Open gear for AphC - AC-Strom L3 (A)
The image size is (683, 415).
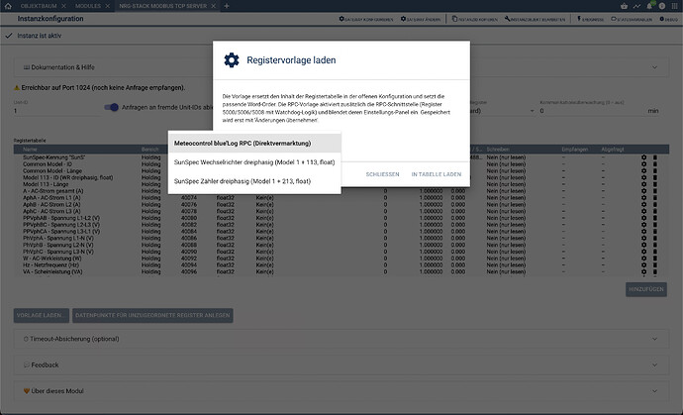pos(643,211)
